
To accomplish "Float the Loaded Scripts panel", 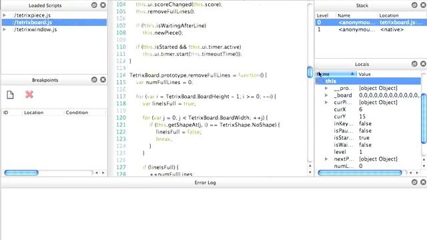I will [94, 5].
